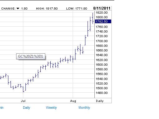This screenshot has height=119, width=159.
Task: Click the 1560.00 axis label
Action: click(102, 74)
